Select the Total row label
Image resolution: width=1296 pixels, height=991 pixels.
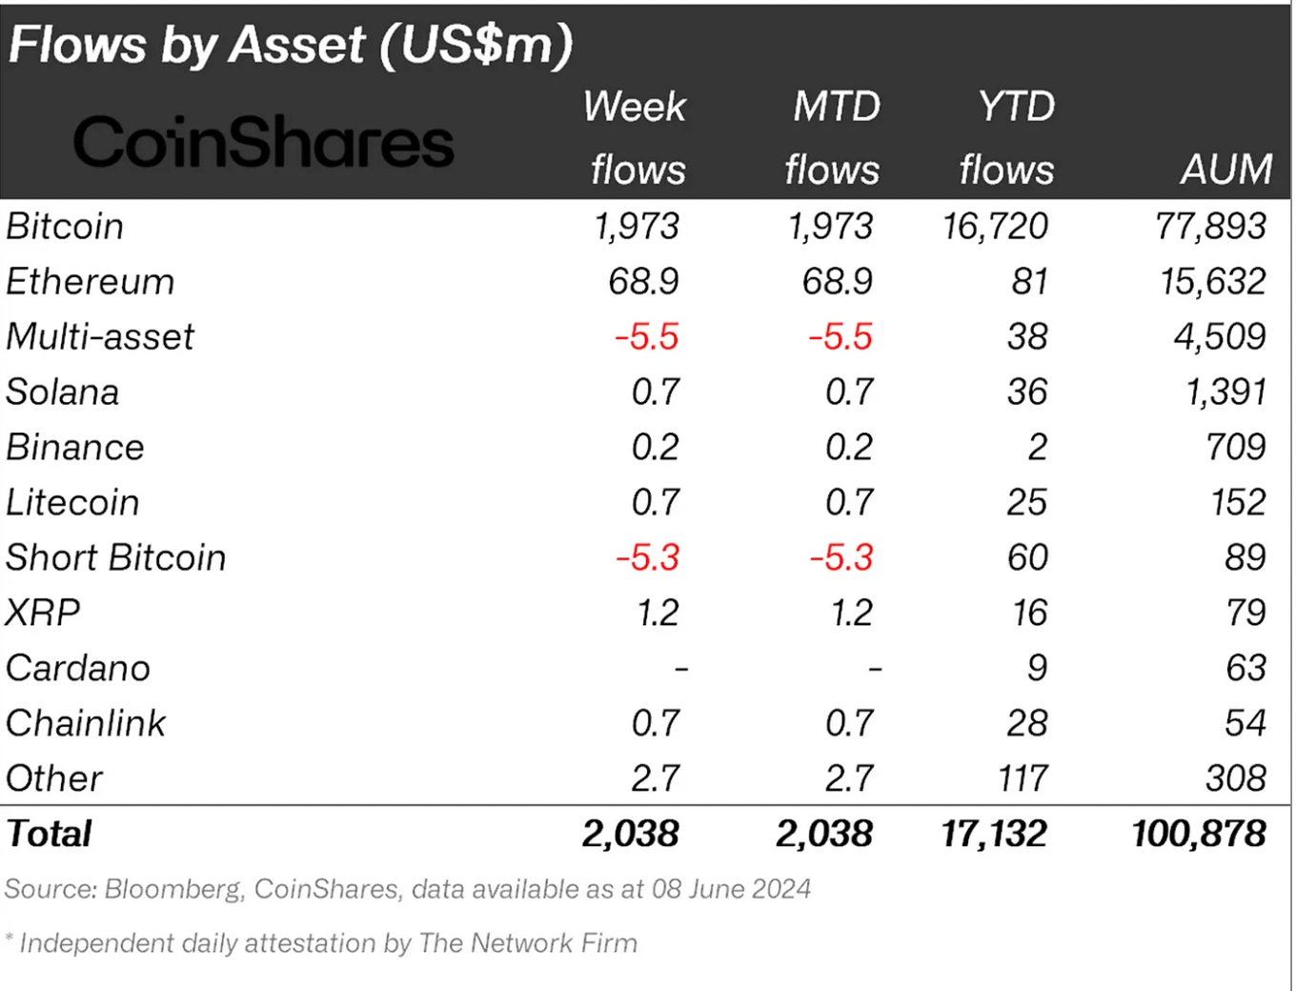[x=50, y=835]
